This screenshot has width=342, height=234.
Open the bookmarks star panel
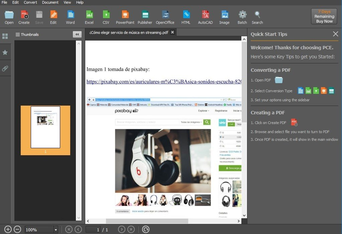(x=5, y=52)
